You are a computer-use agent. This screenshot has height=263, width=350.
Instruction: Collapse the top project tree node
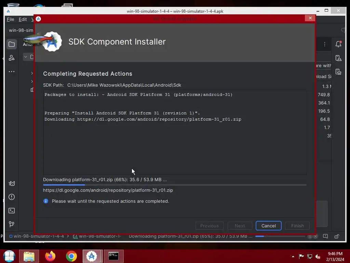click(26, 57)
